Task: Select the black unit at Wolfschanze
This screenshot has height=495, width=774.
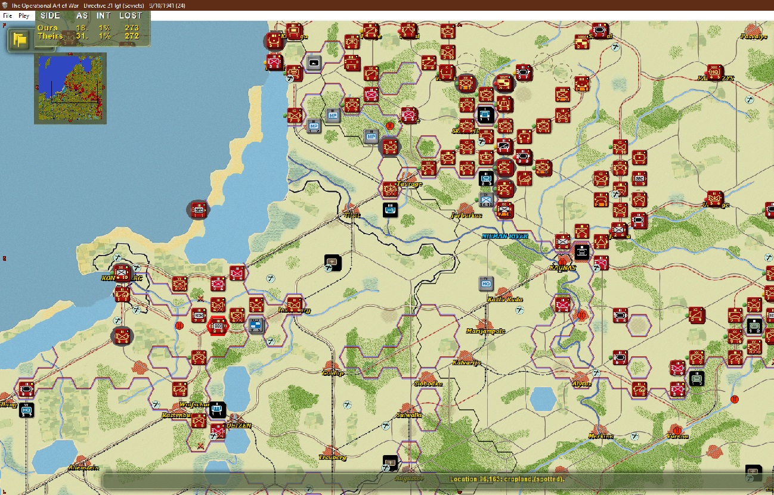Action: [218, 409]
